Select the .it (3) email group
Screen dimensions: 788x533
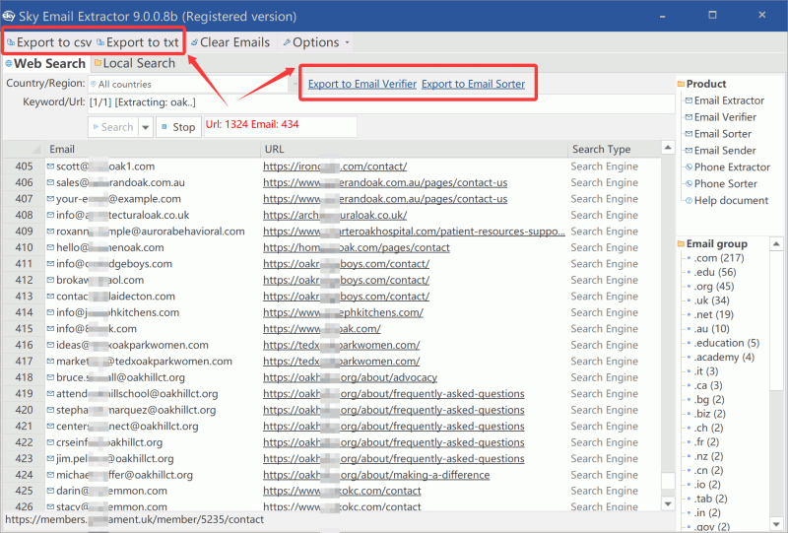[x=706, y=371]
